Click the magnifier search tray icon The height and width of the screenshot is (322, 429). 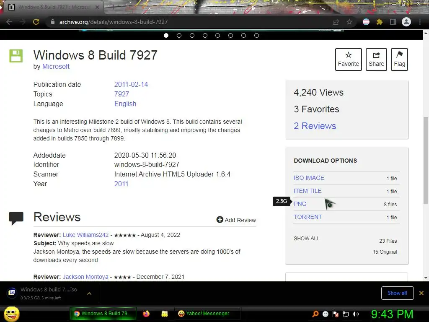pyautogui.click(x=315, y=314)
